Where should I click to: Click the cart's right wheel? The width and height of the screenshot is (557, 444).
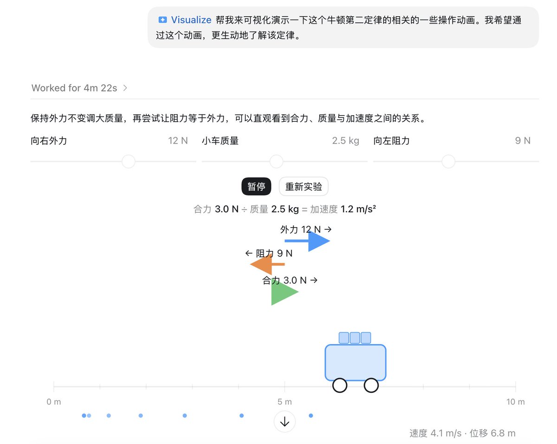pos(371,385)
